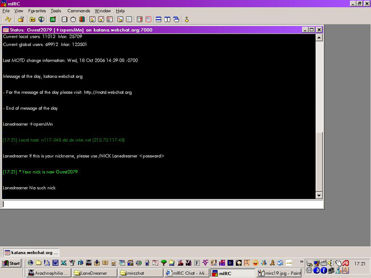The height and width of the screenshot is (278, 371).
Task: Click the 'End of message of the day' line
Action: point(30,108)
